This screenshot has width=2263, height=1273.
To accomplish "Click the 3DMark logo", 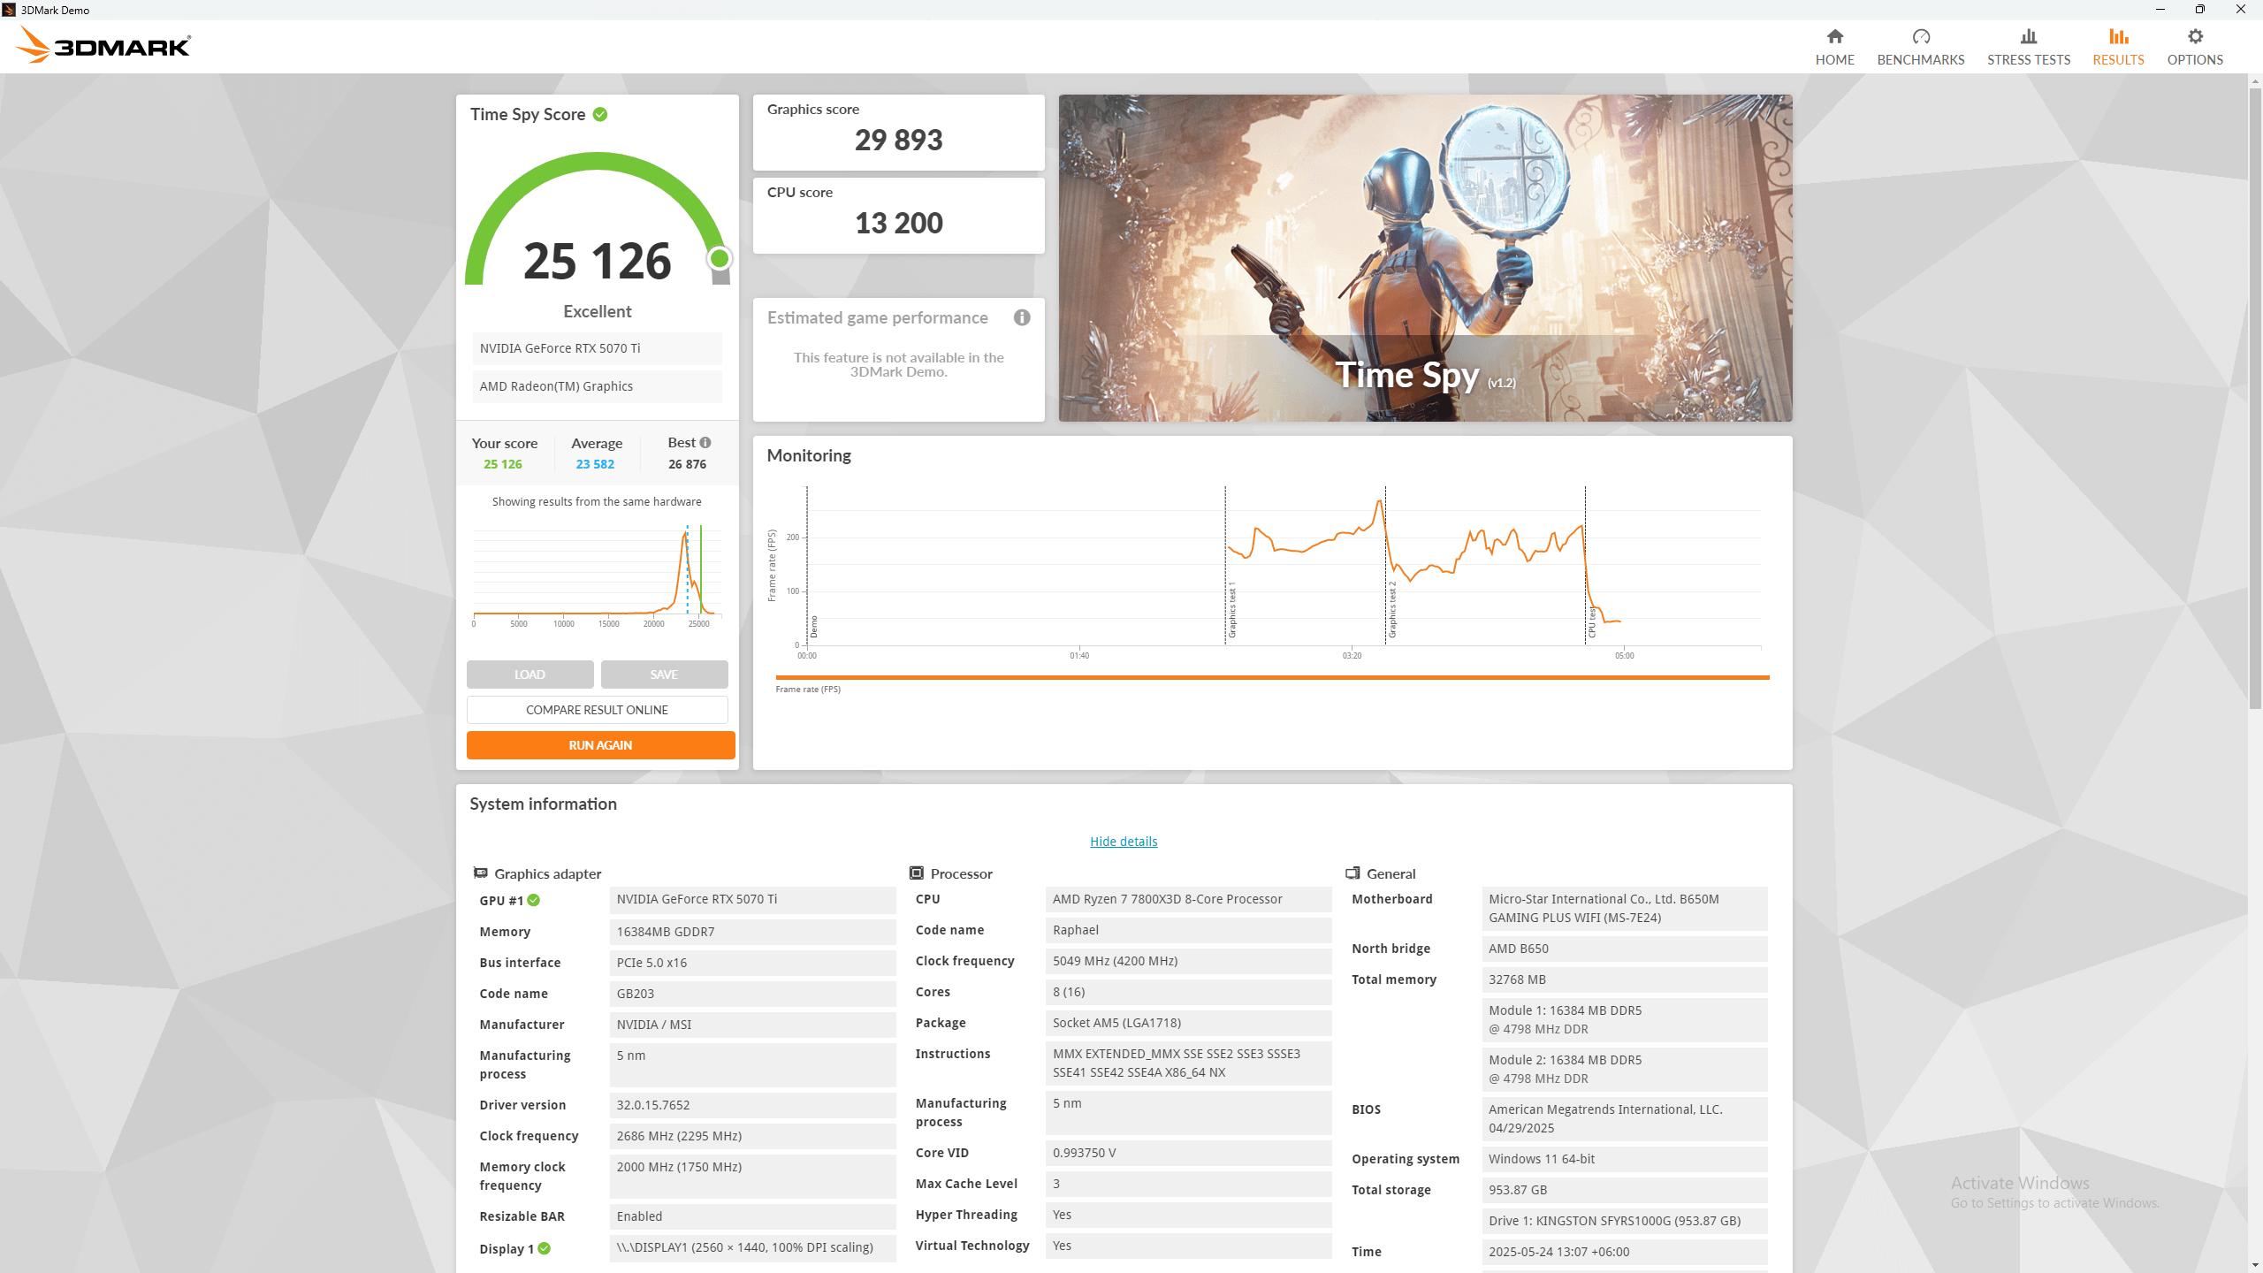I will 104,45.
